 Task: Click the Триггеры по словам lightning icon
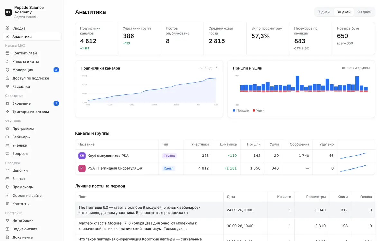click(7, 112)
